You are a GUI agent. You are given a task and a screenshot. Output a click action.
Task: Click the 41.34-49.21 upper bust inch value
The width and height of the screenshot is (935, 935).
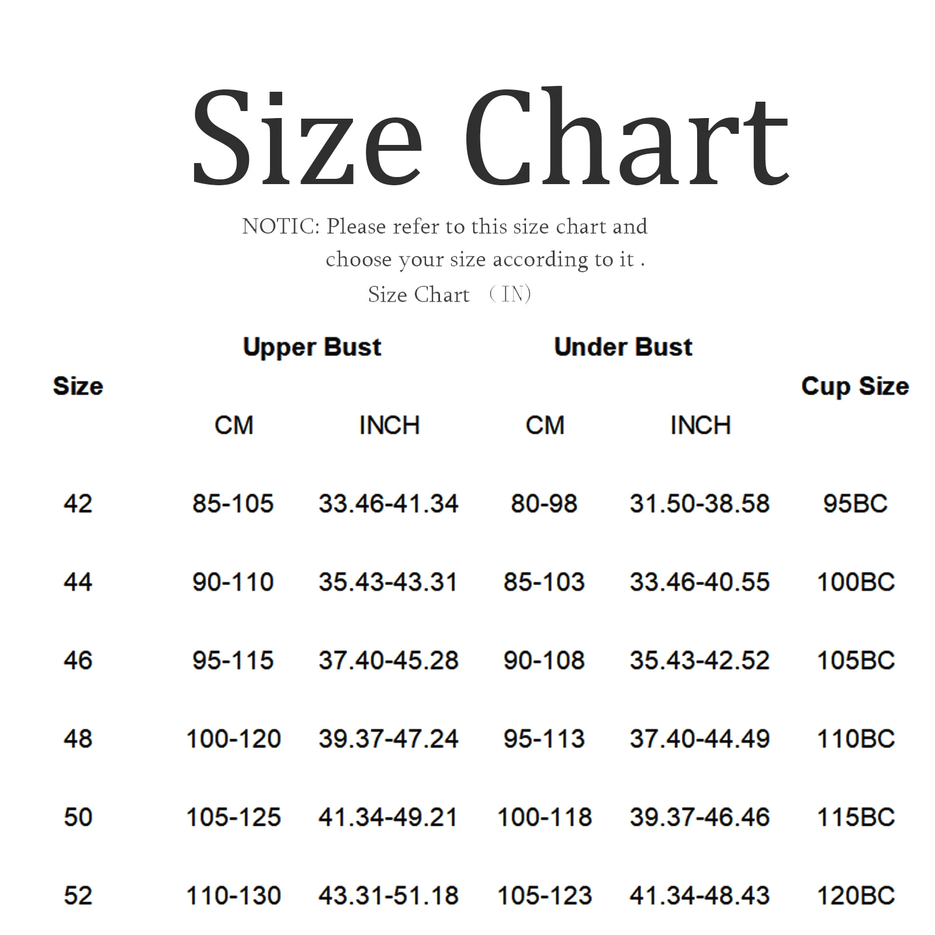(x=388, y=817)
